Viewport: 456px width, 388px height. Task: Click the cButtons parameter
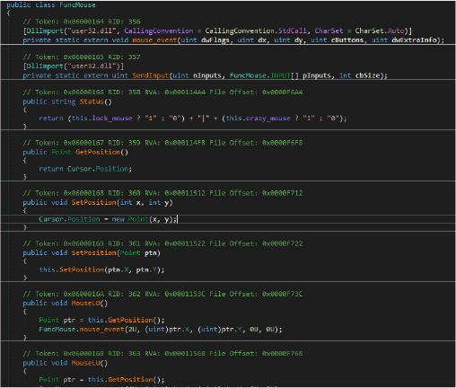(347, 40)
